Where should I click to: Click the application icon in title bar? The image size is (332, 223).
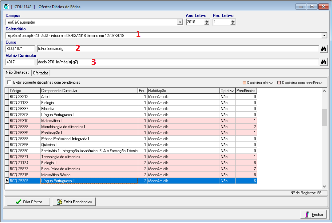point(6,6)
